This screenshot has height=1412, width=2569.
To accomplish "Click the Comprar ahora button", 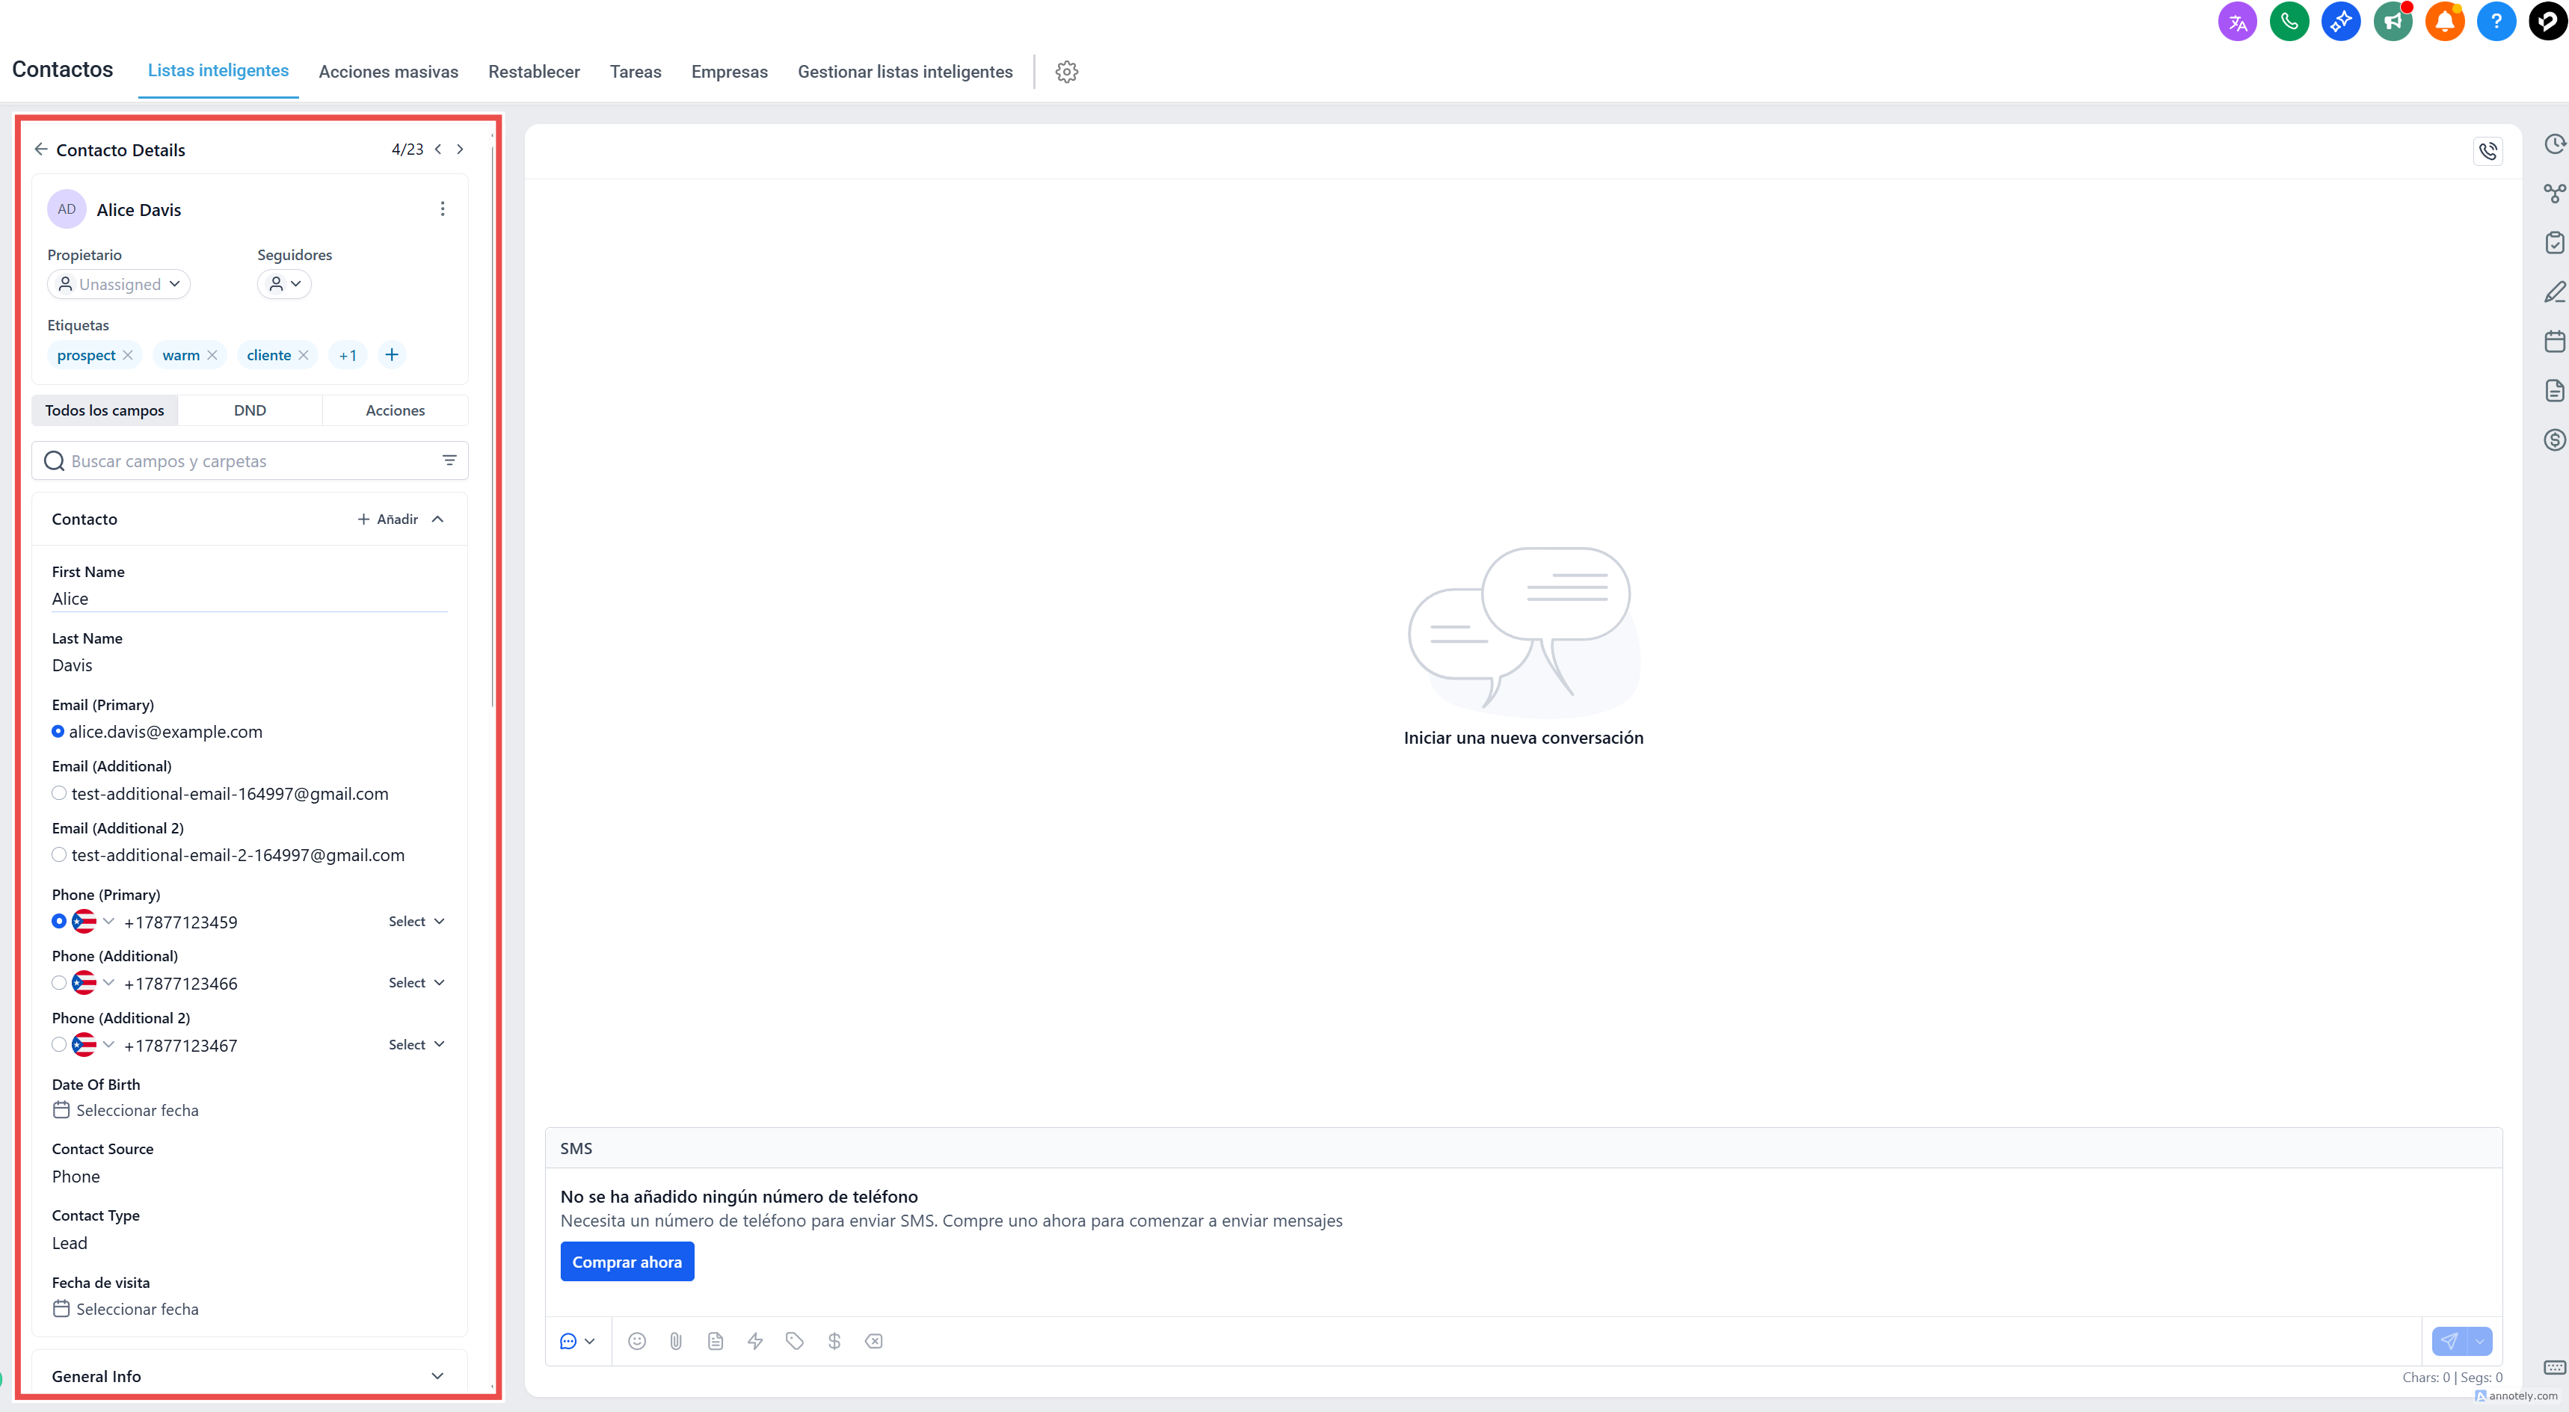I will tap(627, 1262).
